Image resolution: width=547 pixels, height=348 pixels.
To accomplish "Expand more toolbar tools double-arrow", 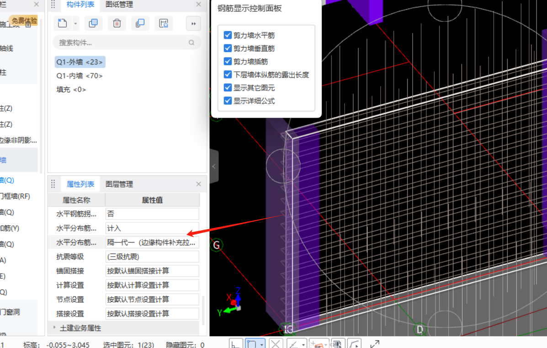I will click(194, 24).
